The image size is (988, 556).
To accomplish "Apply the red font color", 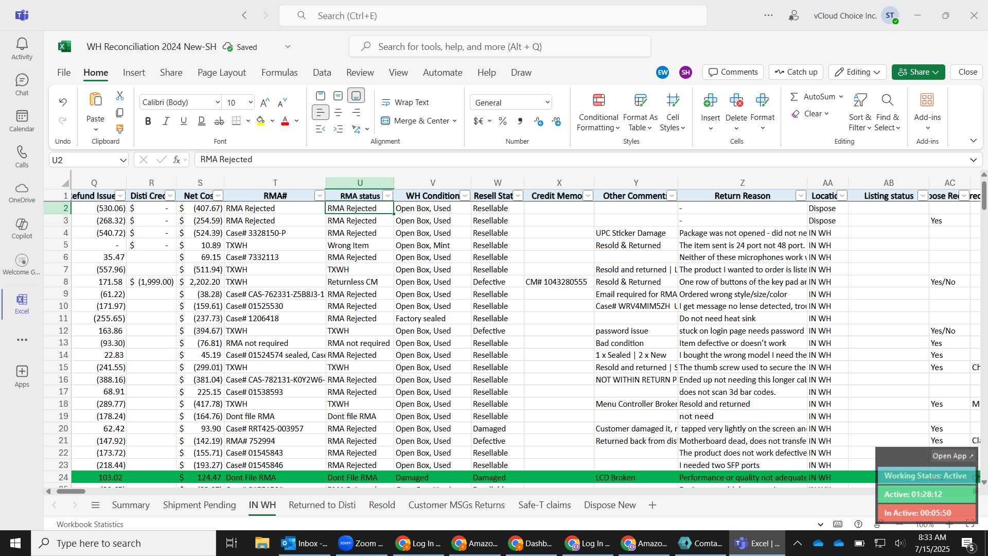I will (x=285, y=121).
